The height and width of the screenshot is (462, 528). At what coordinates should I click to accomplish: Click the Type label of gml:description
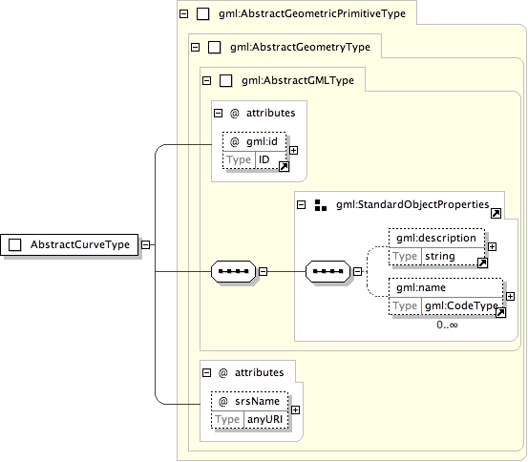click(405, 256)
